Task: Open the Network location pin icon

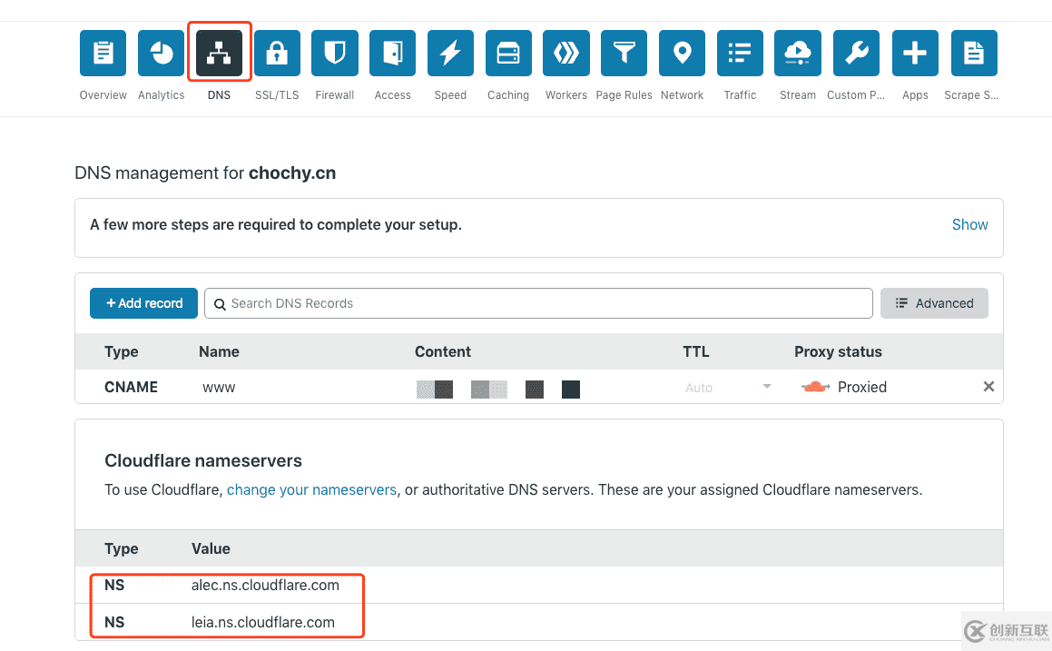Action: pos(683,54)
